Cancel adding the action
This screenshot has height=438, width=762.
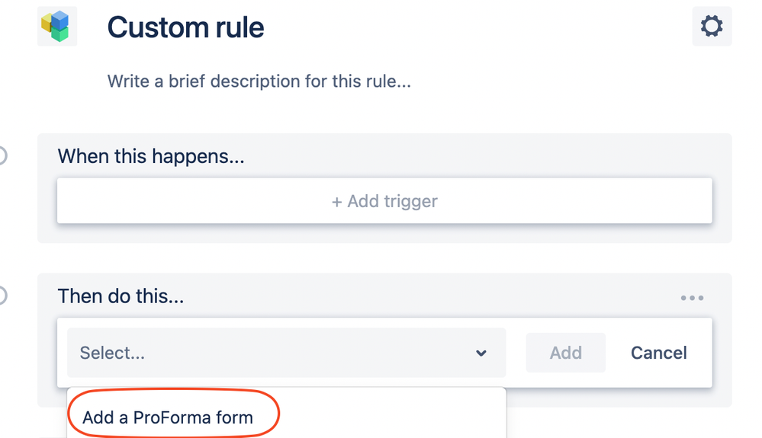click(x=658, y=353)
